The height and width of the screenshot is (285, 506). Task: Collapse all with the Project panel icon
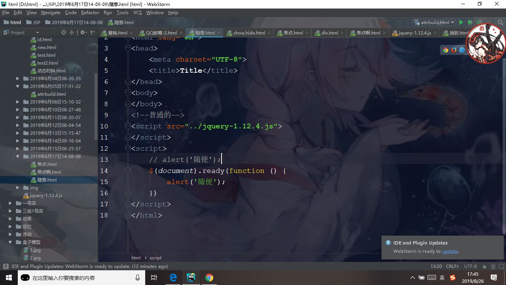tap(72, 33)
